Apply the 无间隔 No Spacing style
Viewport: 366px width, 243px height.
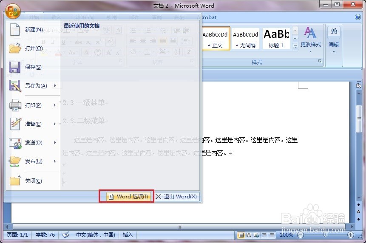(246, 39)
